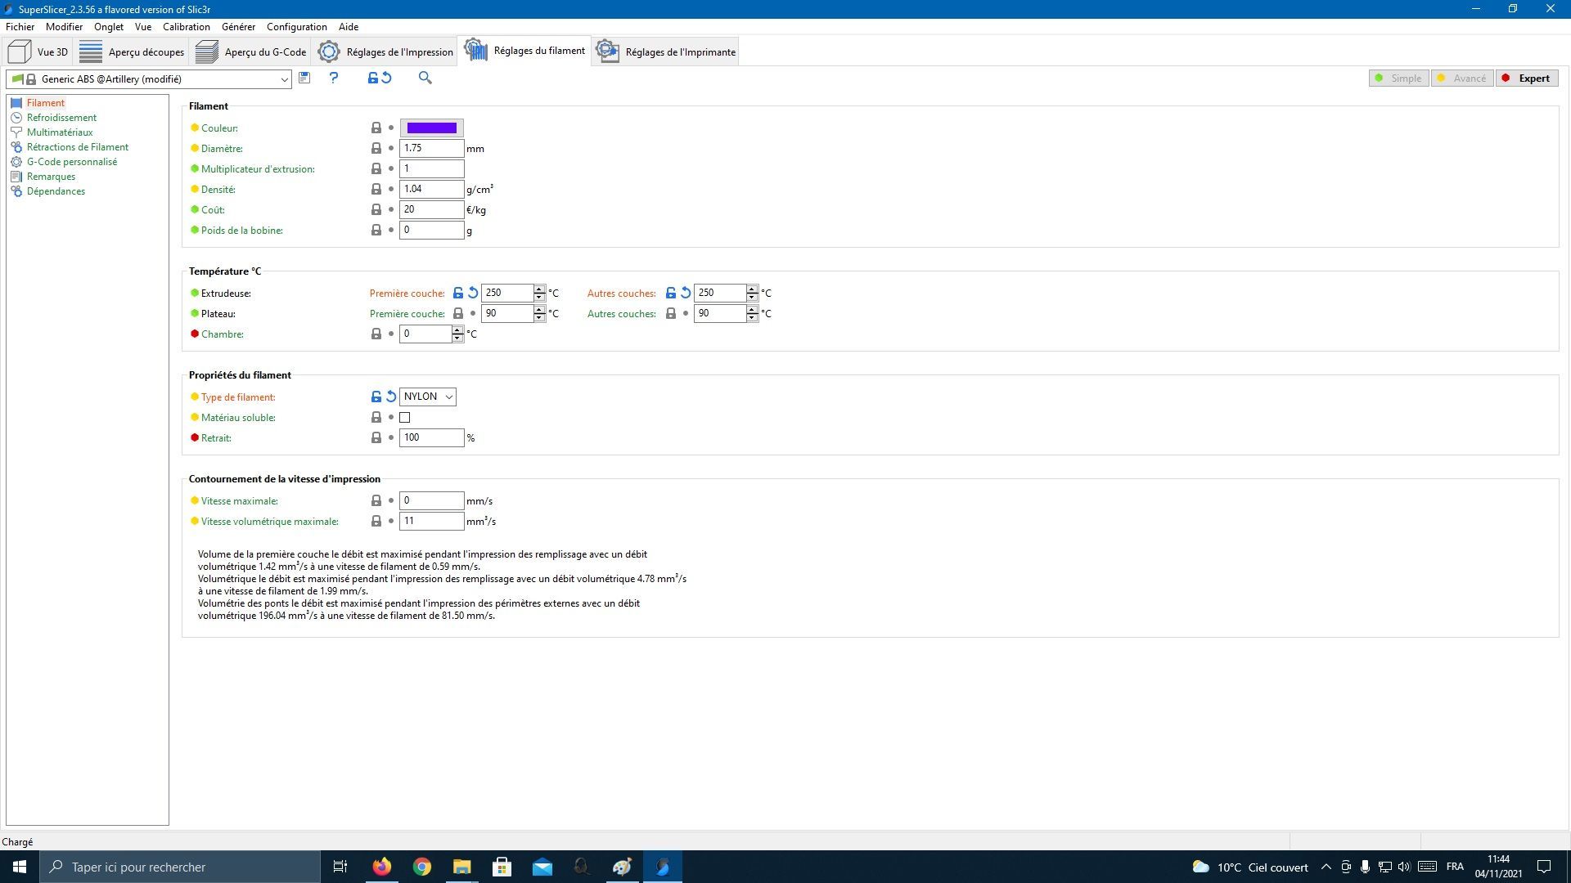This screenshot has width=1571, height=883.
Task: Switch to Vue 3D tab
Action: tap(38, 52)
